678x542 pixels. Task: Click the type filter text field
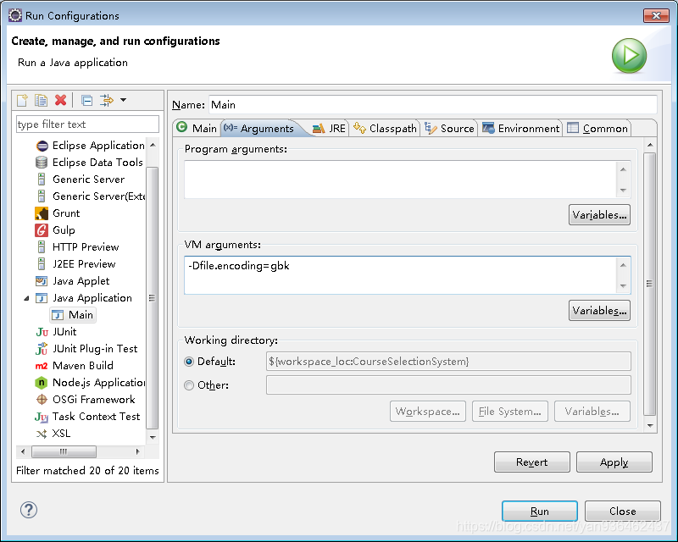[x=87, y=124]
